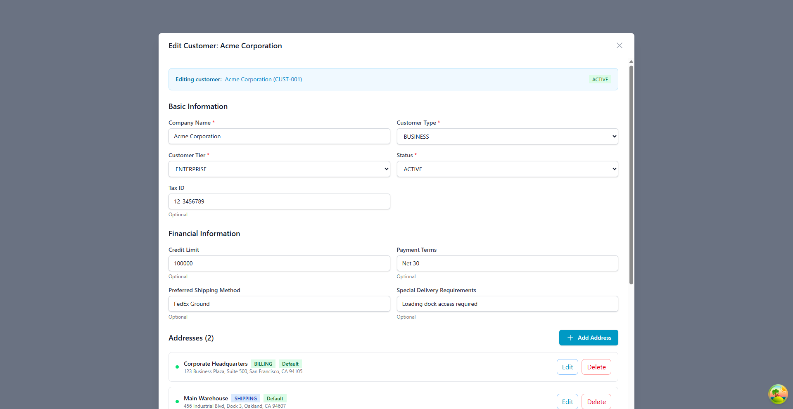Click the Add Address button

click(589, 338)
